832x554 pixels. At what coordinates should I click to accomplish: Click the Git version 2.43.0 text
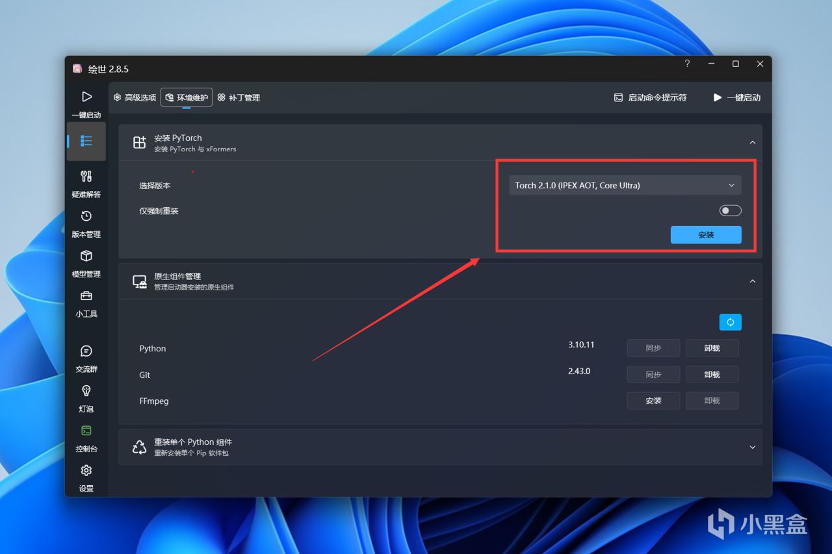click(x=578, y=371)
